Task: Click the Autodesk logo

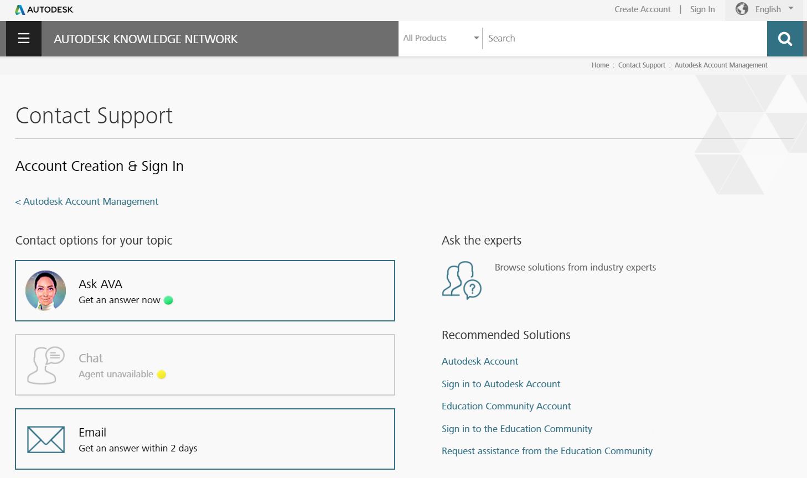Action: [44, 9]
